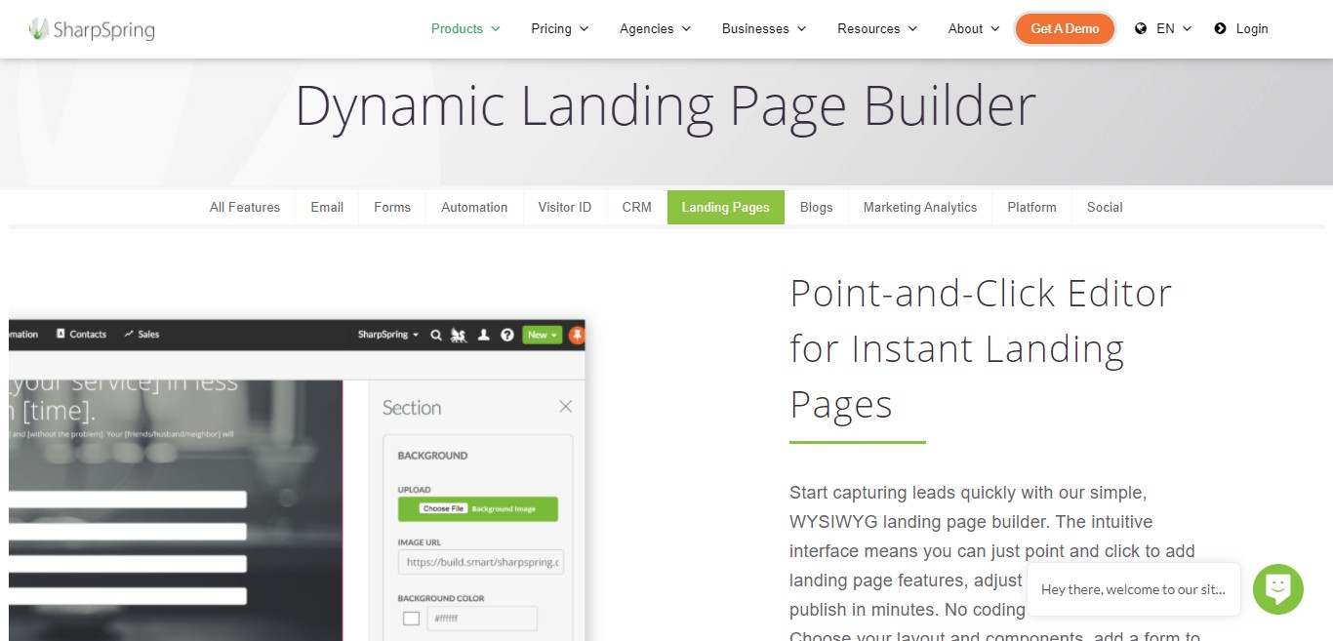
Task: Close the Section panel with X
Action: tap(565, 407)
